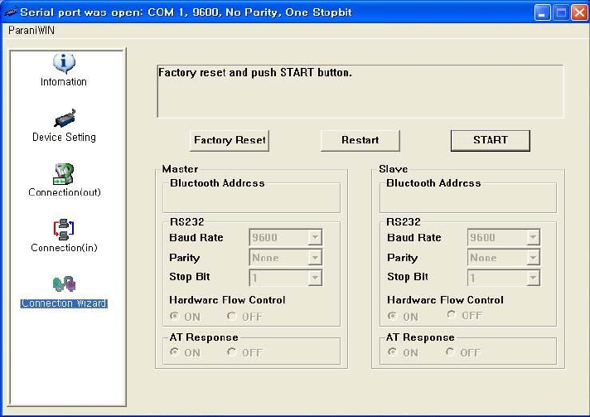The height and width of the screenshot is (417, 590).
Task: Open Device Setting via its adapter icon
Action: 65,119
